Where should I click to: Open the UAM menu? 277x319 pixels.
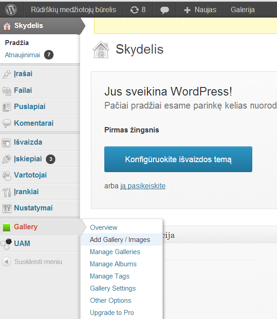[22, 243]
